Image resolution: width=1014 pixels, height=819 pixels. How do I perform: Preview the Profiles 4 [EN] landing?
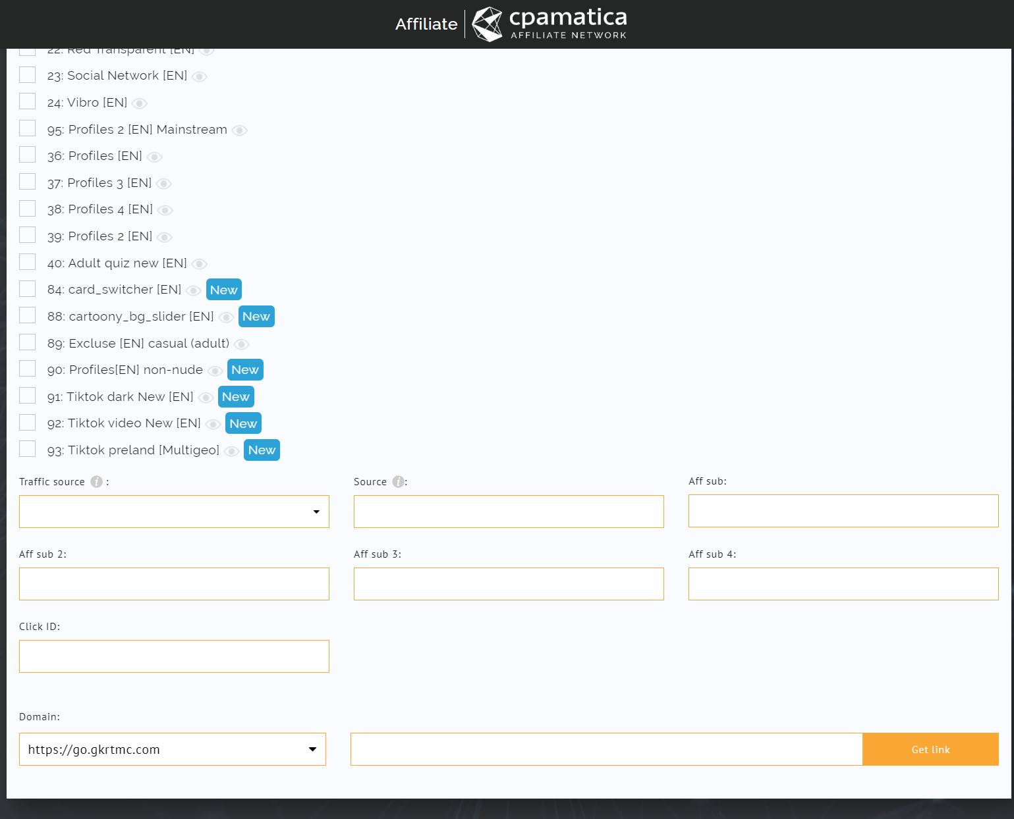click(x=165, y=210)
